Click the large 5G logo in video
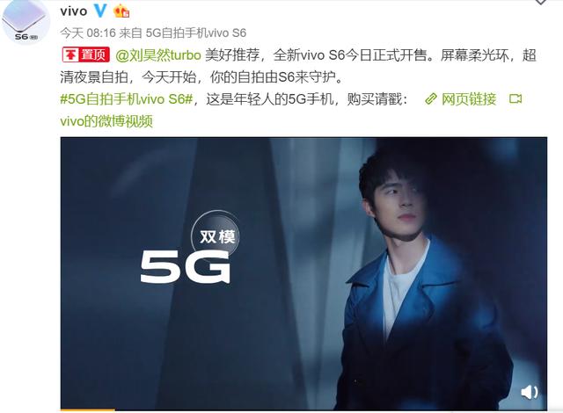 pyautogui.click(x=186, y=266)
